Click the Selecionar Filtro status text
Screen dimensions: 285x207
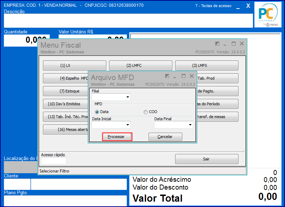pyautogui.click(x=54, y=171)
